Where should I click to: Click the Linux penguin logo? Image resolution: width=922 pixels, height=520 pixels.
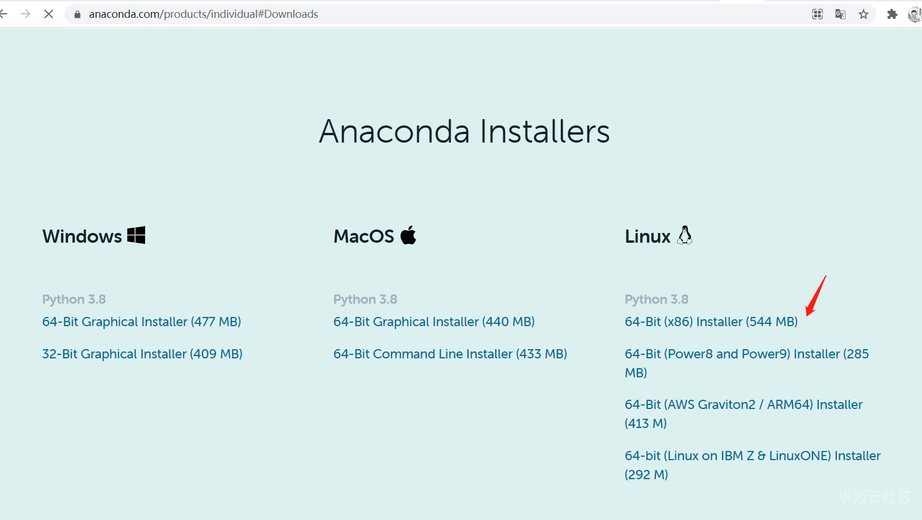click(685, 235)
